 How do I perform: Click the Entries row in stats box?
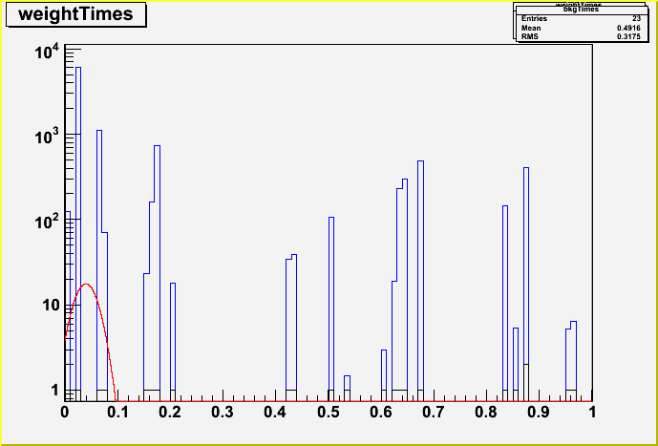coord(581,18)
